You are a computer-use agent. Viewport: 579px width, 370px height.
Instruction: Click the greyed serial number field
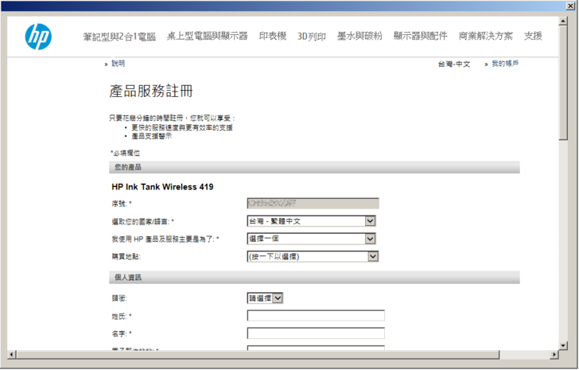tap(313, 203)
